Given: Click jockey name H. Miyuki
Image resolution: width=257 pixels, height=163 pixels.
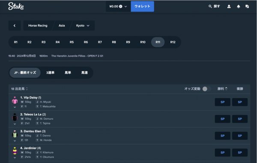Looking at the screenshot, I should (x=45, y=102).
